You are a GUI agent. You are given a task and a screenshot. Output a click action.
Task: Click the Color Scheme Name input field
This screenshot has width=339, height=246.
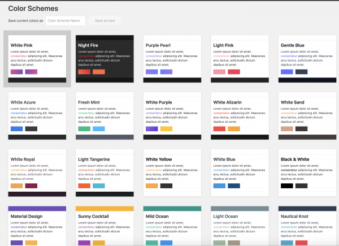point(66,21)
